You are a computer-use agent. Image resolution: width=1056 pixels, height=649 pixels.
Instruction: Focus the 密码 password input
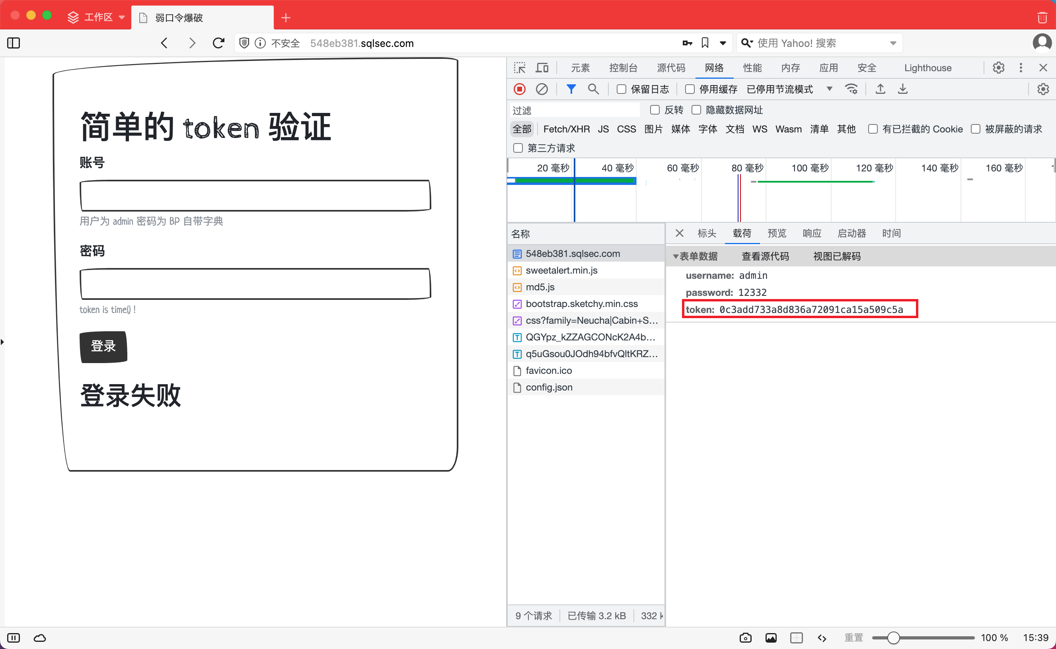[255, 284]
